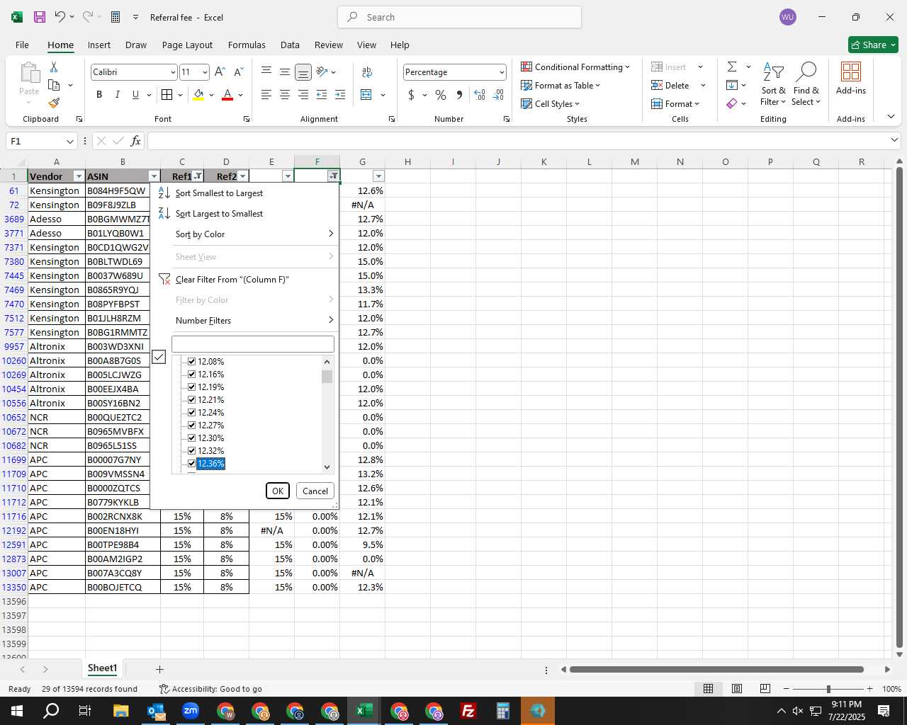Open the Formulas ribbon tab

point(247,45)
